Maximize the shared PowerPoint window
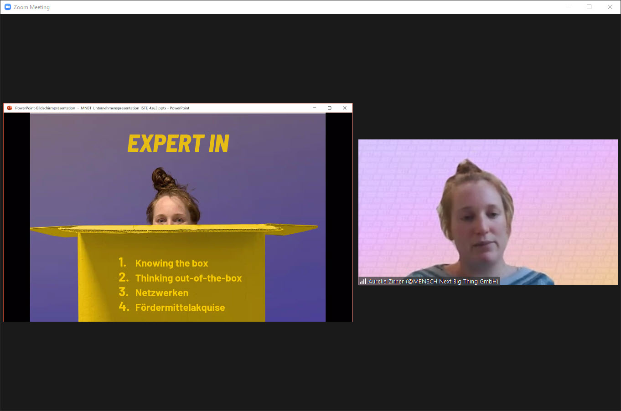 [x=330, y=108]
